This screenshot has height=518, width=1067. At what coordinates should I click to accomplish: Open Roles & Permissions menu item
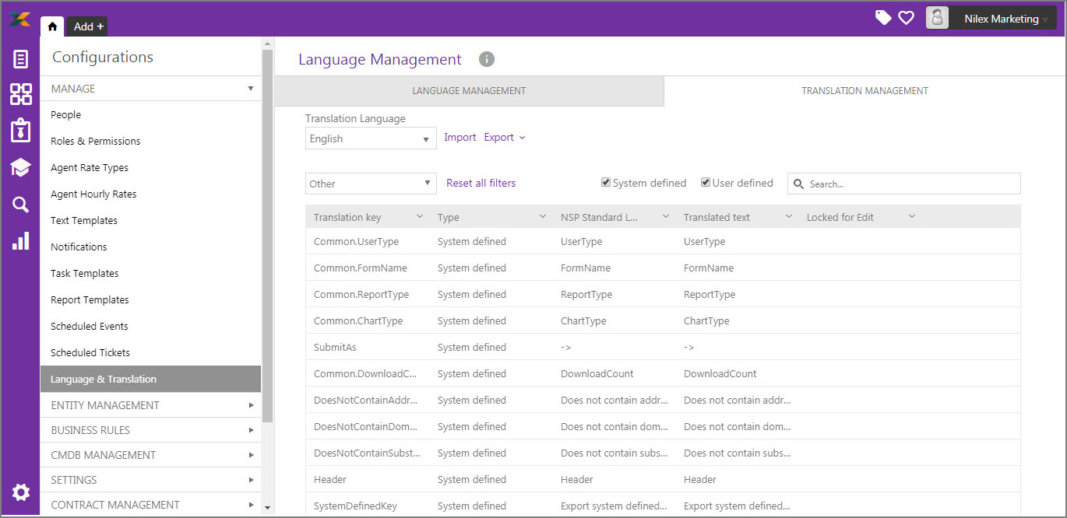pyautogui.click(x=96, y=141)
